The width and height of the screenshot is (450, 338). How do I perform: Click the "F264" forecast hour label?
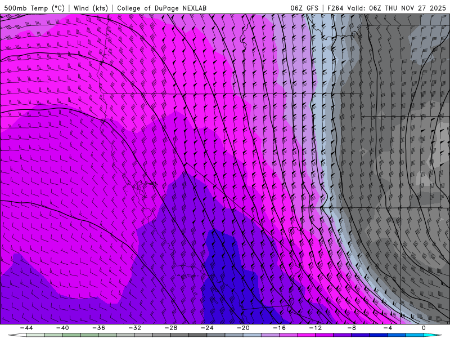click(335, 8)
